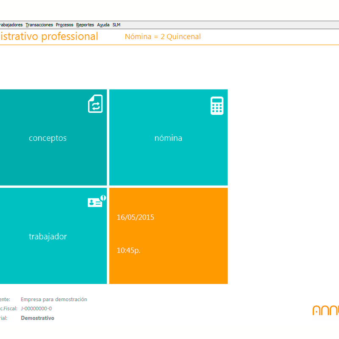The height and width of the screenshot is (339, 339).
Task: Click the time 10:45p.
Action: point(128,250)
